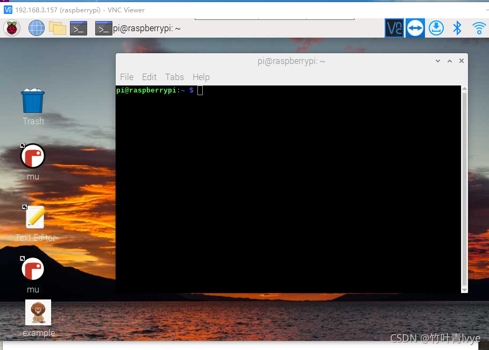The image size is (489, 350).
Task: Launch the web browser globe icon
Action: point(37,28)
